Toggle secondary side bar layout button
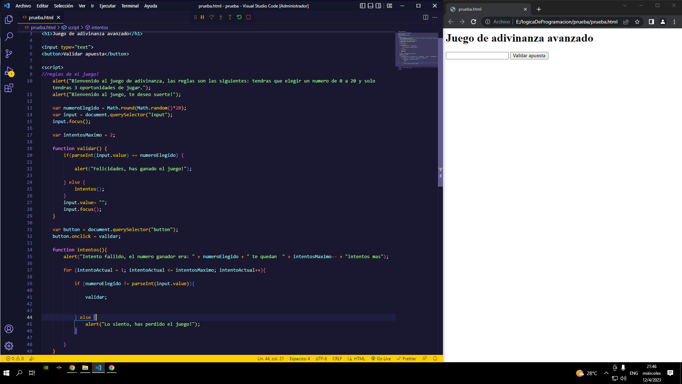 tap(379, 6)
